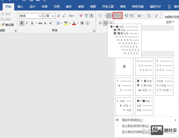
Task: Choose the 1, 1.1, 1.1.1 list style
Action: (144, 67)
